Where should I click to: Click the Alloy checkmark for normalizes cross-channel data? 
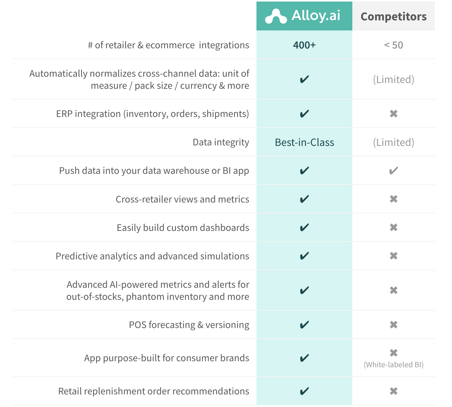[304, 79]
